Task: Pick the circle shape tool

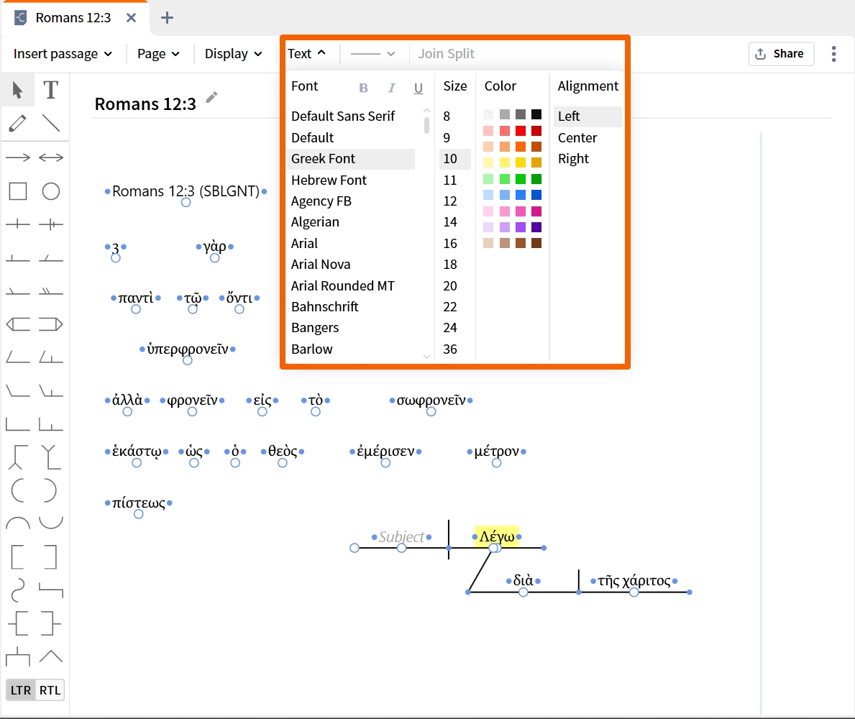Action: click(x=51, y=191)
